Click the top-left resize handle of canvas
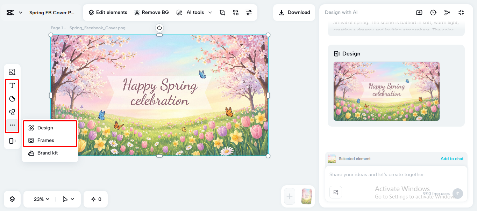This screenshot has height=211, width=477. [51, 35]
